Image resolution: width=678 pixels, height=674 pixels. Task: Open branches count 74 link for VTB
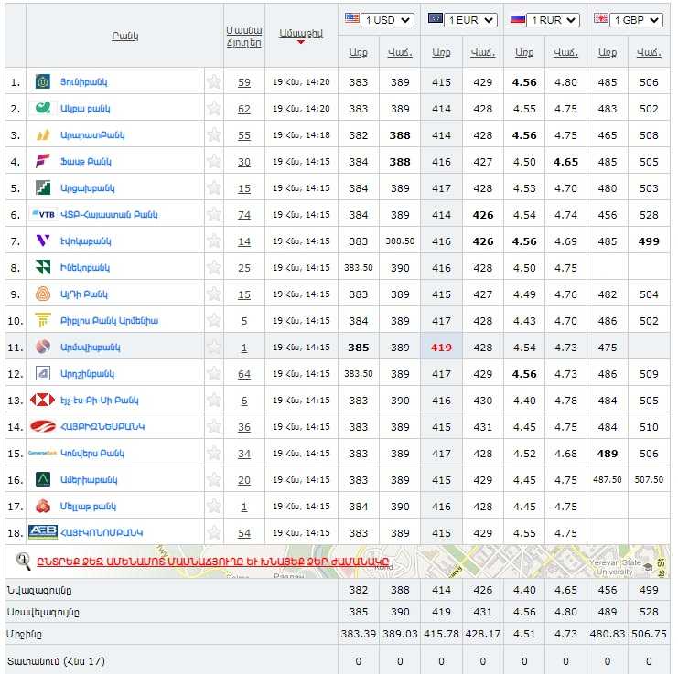point(243,215)
